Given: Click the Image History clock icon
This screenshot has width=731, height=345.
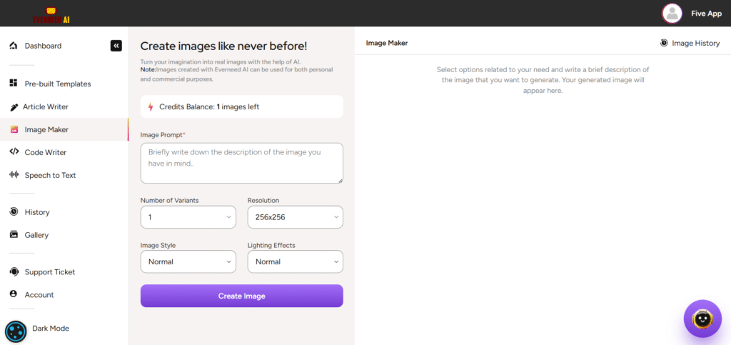Looking at the screenshot, I should [664, 43].
